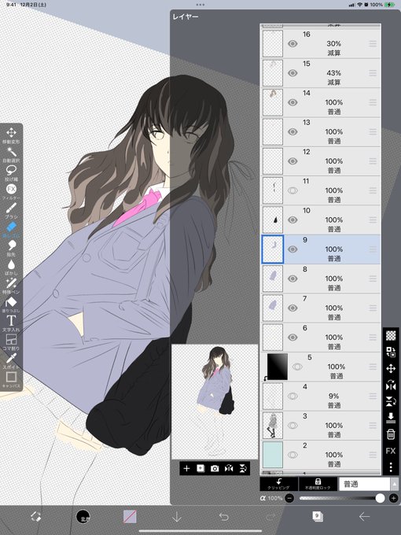
Task: Hide layer 14
Action: click(292, 102)
